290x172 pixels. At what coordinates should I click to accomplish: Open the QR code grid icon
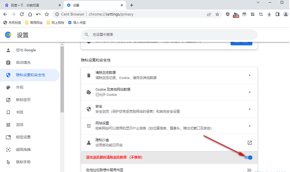pyautogui.click(x=253, y=14)
